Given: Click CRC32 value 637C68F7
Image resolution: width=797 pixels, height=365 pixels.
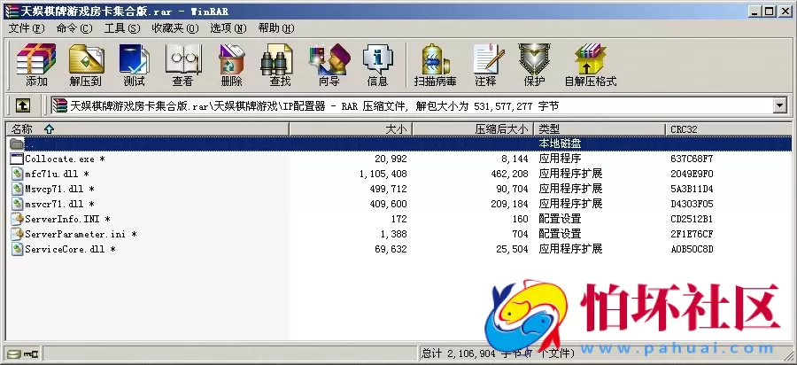Looking at the screenshot, I should (692, 159).
